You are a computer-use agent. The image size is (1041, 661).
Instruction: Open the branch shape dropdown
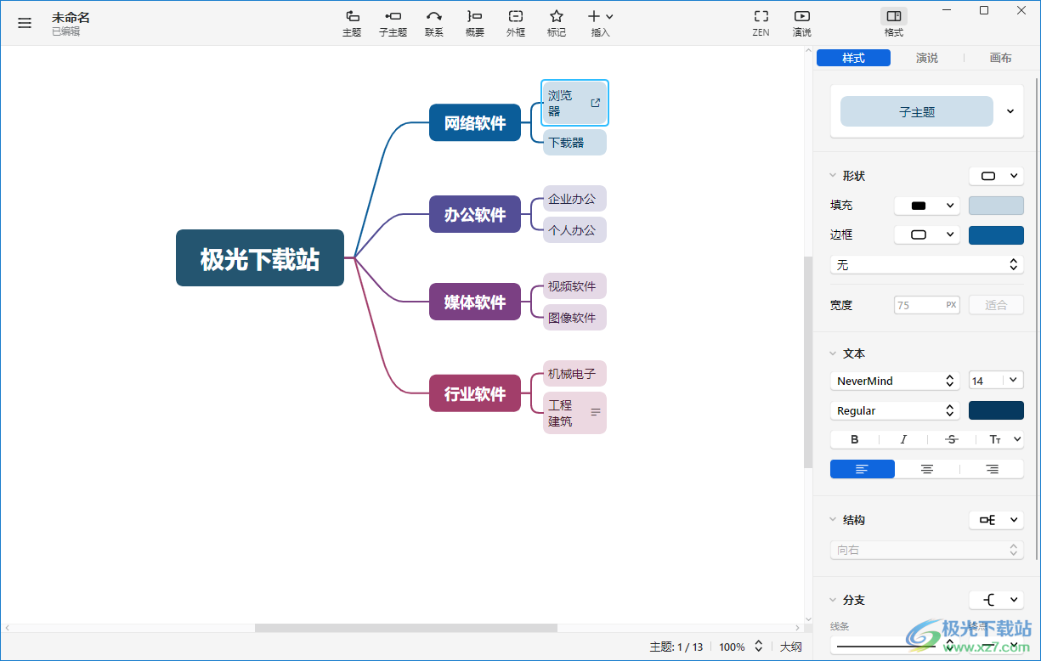tap(996, 600)
